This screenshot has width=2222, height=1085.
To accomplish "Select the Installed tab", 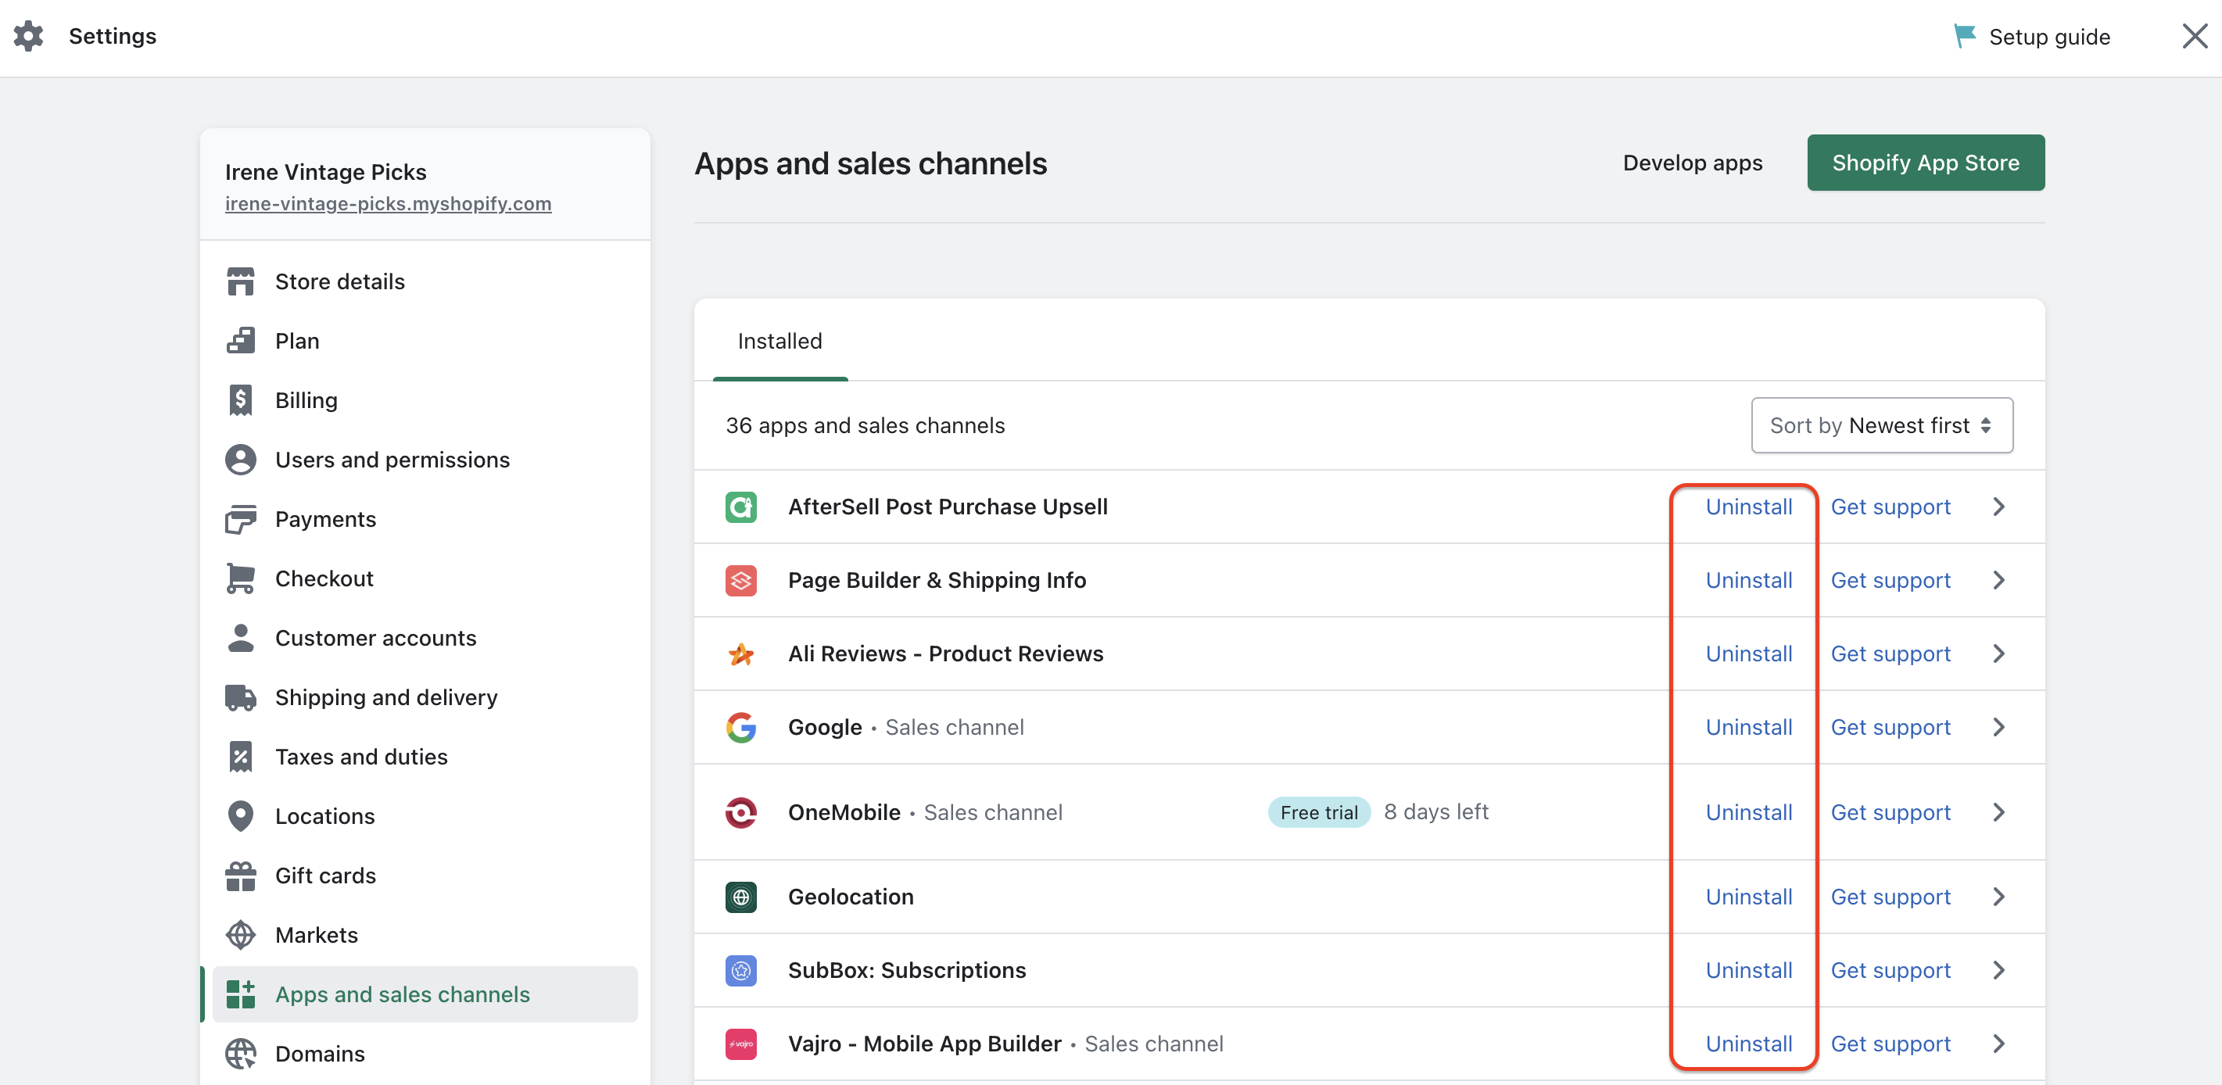I will click(x=781, y=340).
